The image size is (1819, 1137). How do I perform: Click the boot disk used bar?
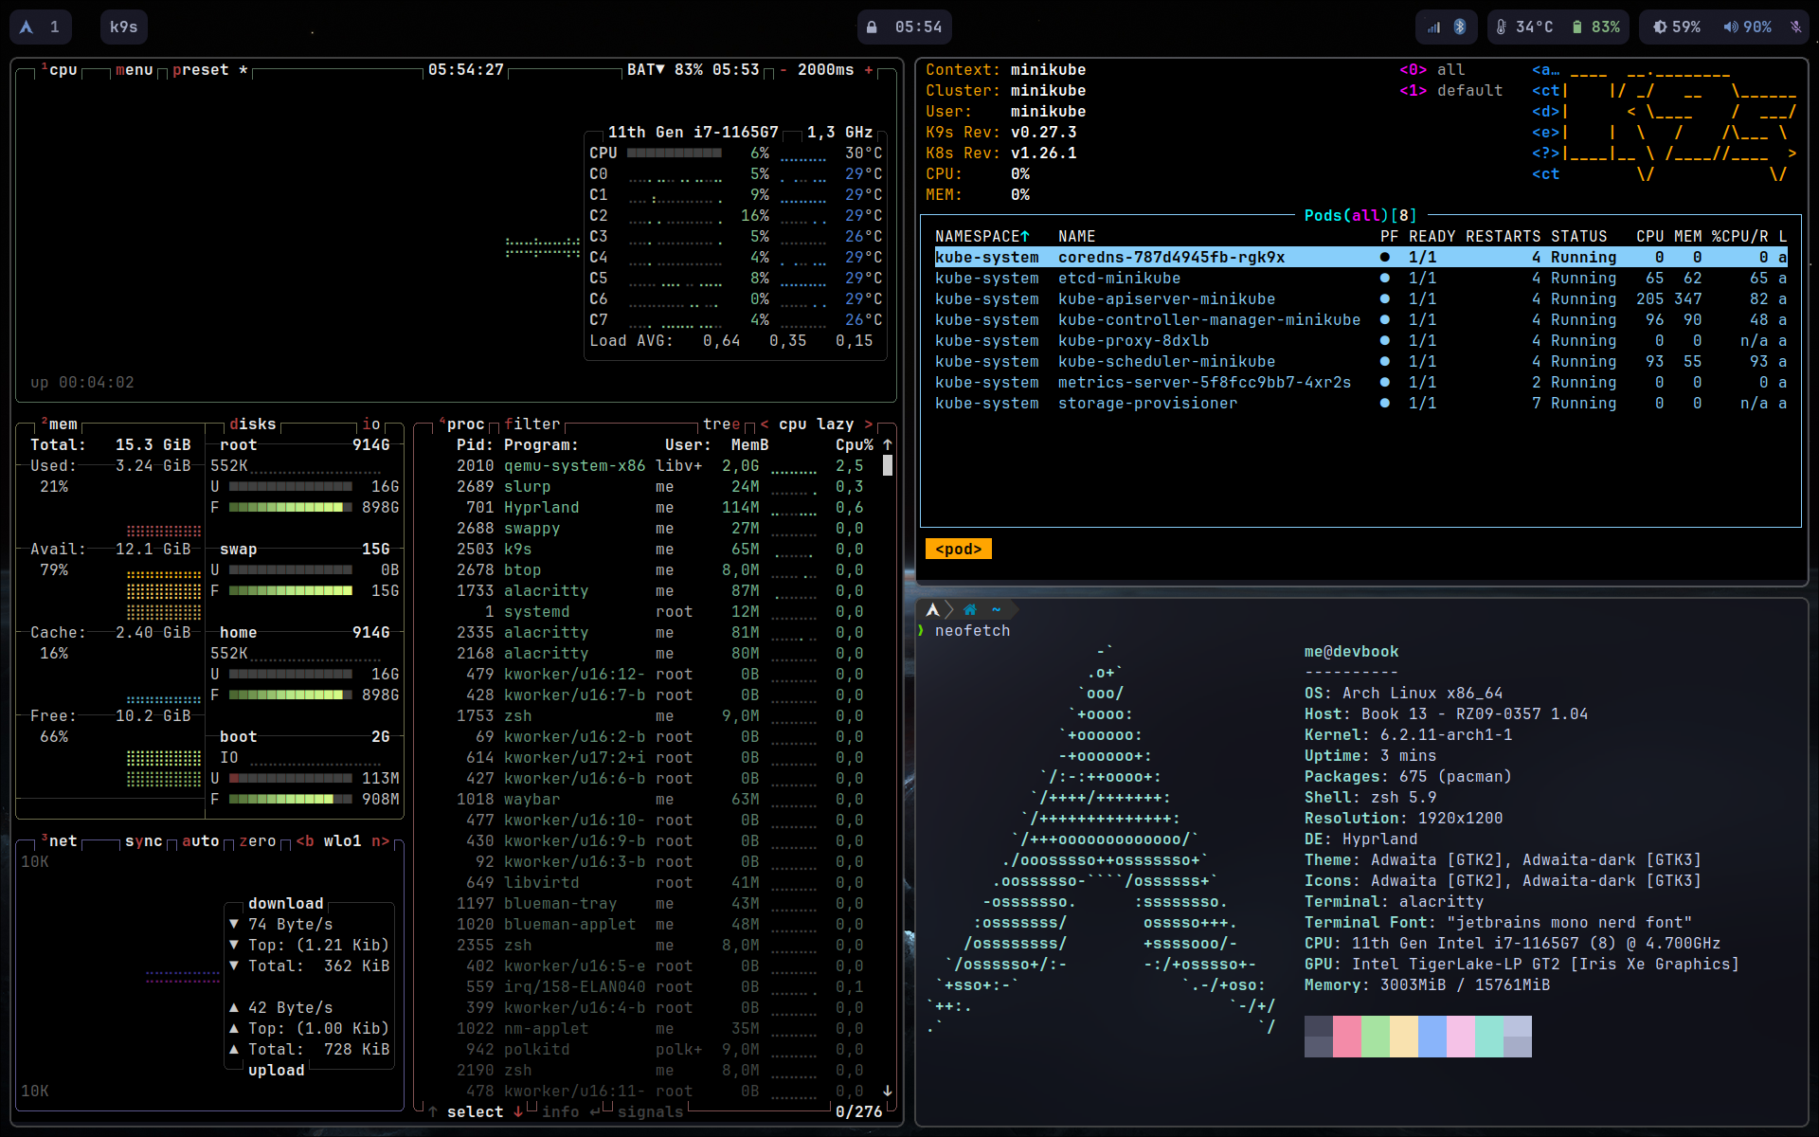point(290,779)
